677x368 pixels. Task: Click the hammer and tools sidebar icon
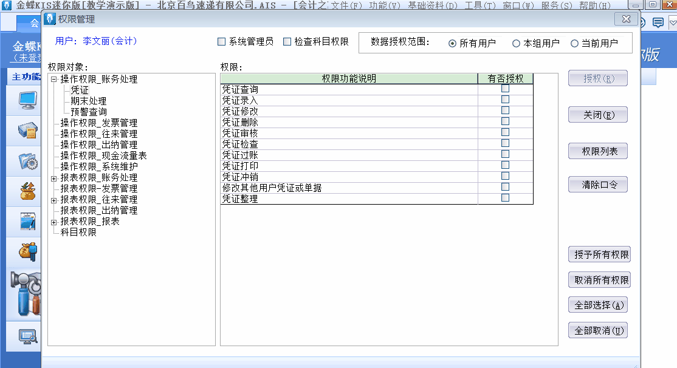[x=26, y=293]
